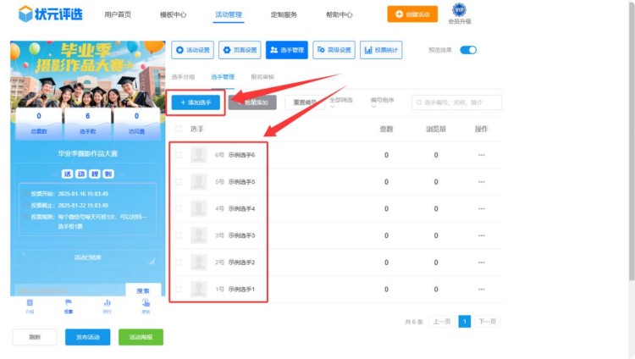Open the 排行 ranking chart icon
Image resolution: width=635 pixels, height=359 pixels.
point(107,304)
